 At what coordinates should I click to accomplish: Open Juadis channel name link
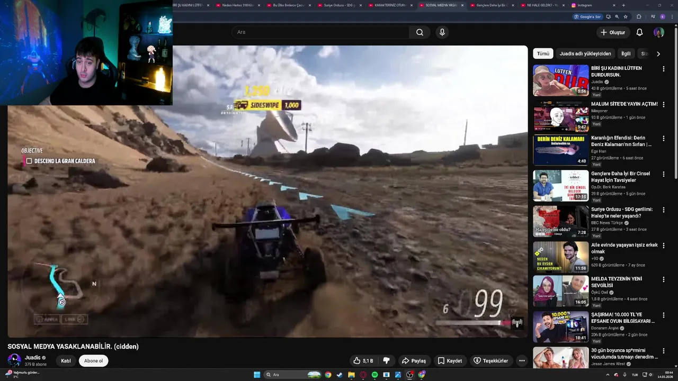pyautogui.click(x=33, y=358)
